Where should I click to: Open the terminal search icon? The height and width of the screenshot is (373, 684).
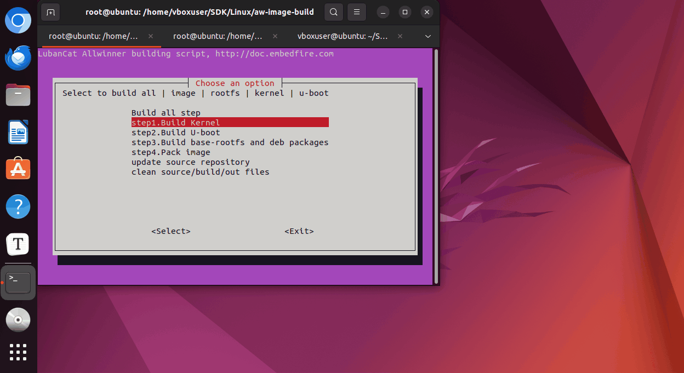tap(333, 12)
